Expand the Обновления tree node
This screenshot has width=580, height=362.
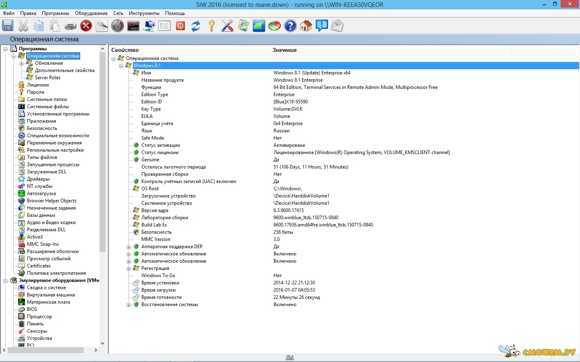click(22, 64)
